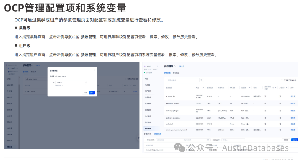Click 重置 button in history filter
Viewport: 298px width, 160px height.
286,140
